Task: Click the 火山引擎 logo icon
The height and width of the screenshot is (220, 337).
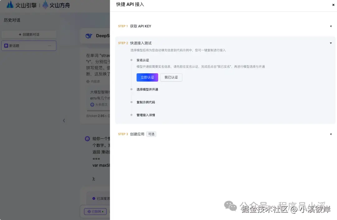Action: coord(9,5)
